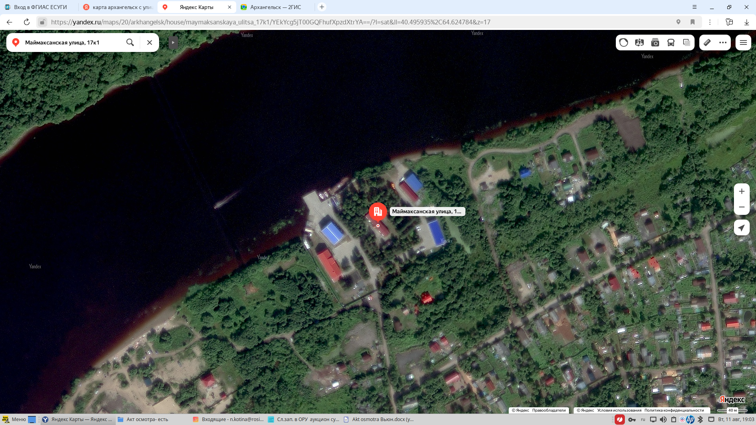Open the Yandex Maps hamburger menu
The height and width of the screenshot is (425, 756).
click(743, 42)
